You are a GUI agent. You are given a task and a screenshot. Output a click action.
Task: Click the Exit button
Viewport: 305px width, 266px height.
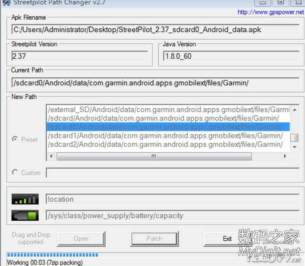tap(227, 239)
